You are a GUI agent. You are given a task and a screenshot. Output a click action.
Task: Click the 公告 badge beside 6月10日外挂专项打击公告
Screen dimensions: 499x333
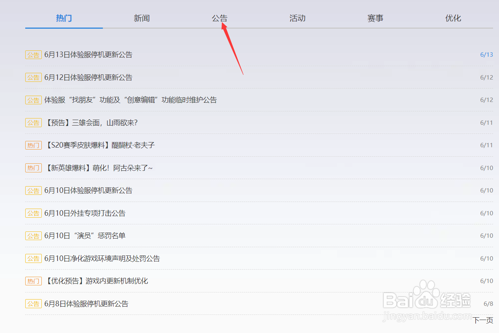coord(34,213)
